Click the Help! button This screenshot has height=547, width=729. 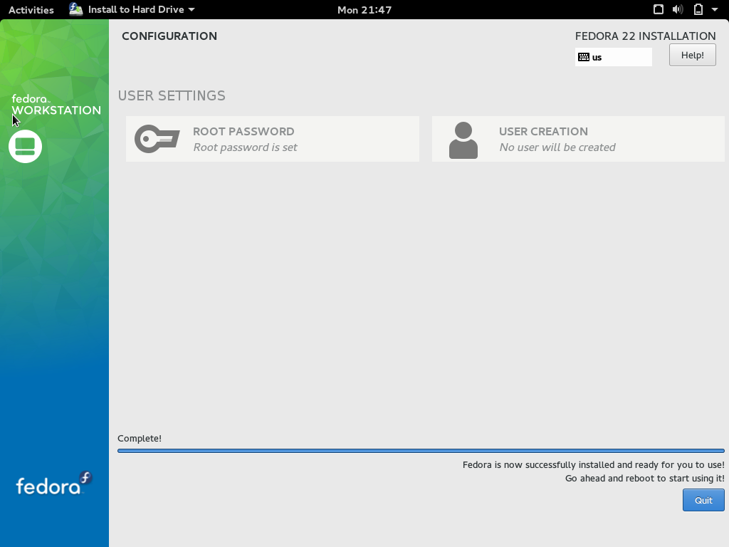692,55
